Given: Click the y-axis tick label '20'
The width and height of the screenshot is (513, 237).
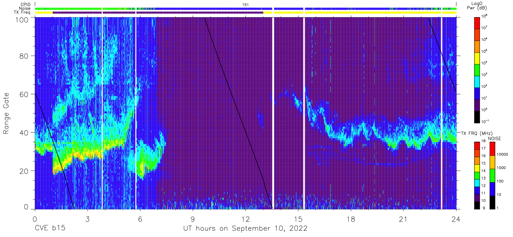Looking at the screenshot, I should [x=24, y=171].
